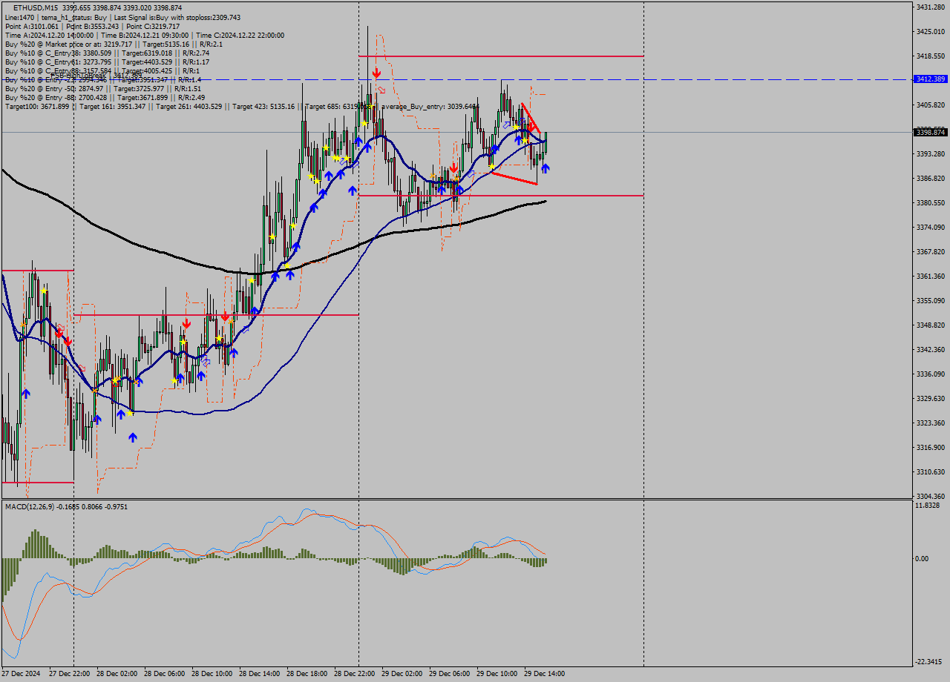Click the 3425.010 price axis label

click(x=930, y=31)
